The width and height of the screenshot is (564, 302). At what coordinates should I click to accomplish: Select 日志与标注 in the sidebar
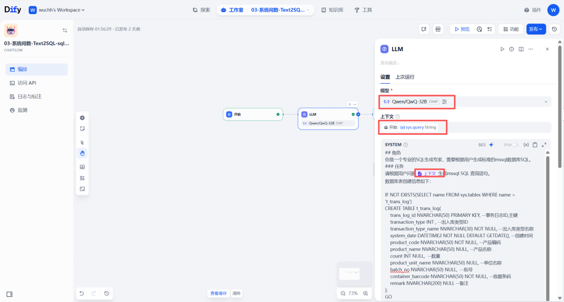[x=37, y=97]
